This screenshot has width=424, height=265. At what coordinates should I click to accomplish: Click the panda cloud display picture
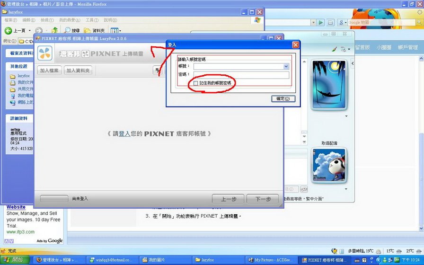pyautogui.click(x=329, y=165)
